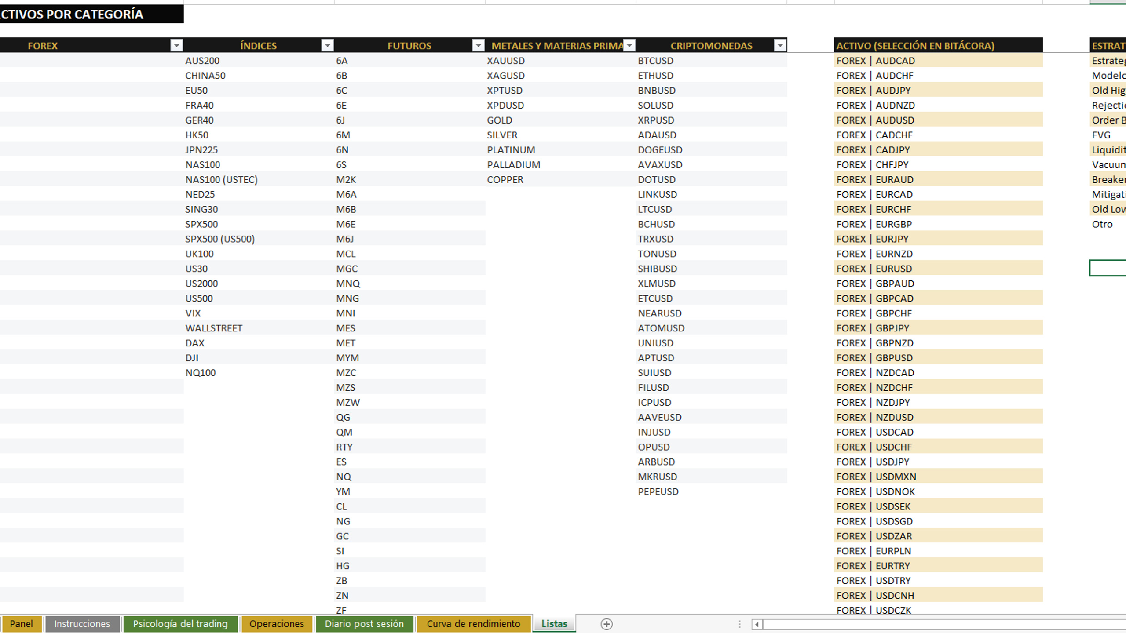
Task: Select the 6E futures cell
Action: coord(410,105)
